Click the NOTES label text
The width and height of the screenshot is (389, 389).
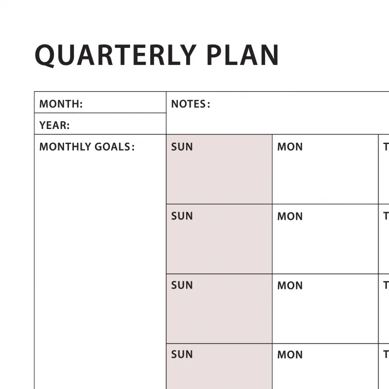click(191, 104)
